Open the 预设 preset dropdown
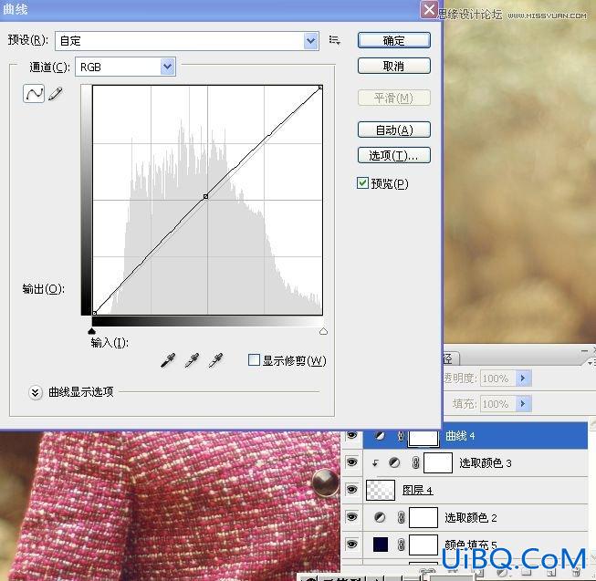The height and width of the screenshot is (581, 596). pyautogui.click(x=311, y=41)
